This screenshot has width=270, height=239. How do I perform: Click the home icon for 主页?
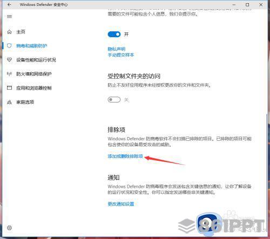9,32
